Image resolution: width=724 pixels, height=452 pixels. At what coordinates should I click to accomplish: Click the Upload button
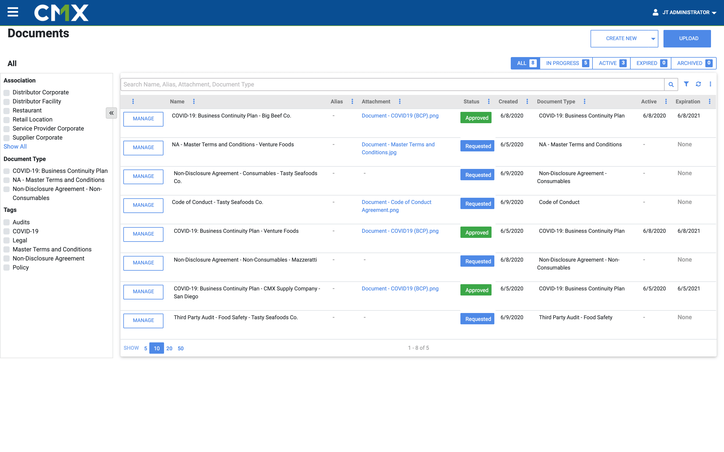687,39
